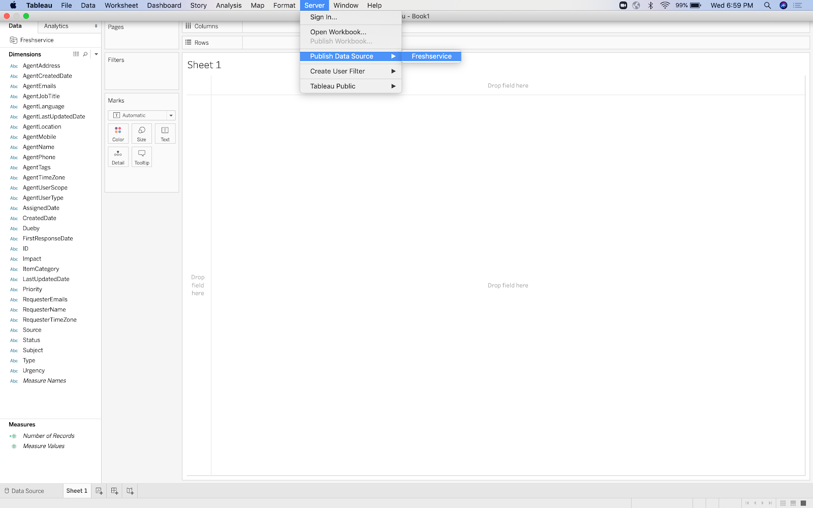Click the New Worksheet icon
Image resolution: width=813 pixels, height=508 pixels.
pyautogui.click(x=99, y=491)
